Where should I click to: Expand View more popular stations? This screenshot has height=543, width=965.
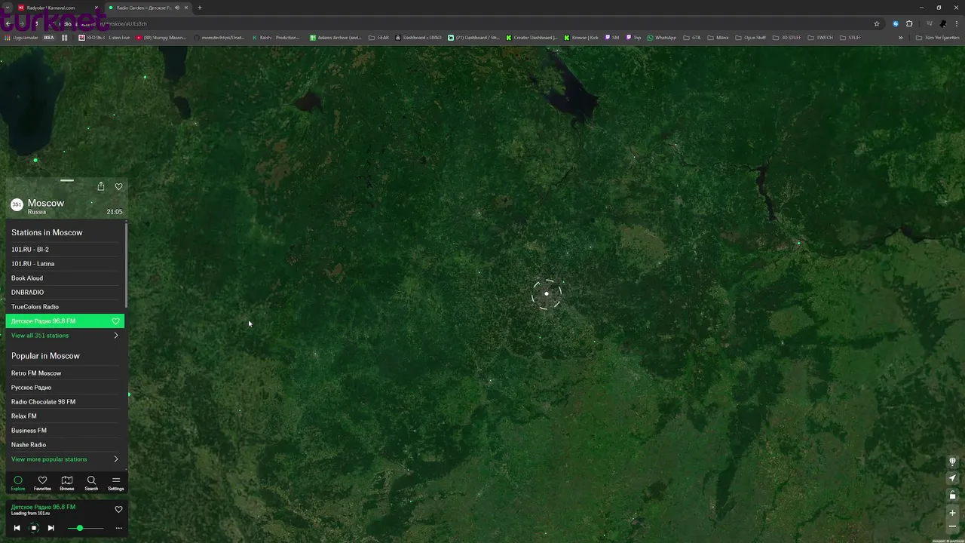[65, 459]
